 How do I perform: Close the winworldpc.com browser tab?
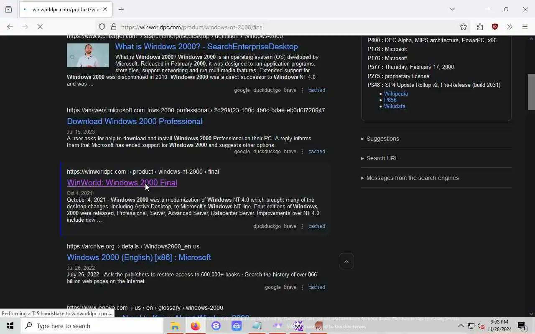click(105, 9)
